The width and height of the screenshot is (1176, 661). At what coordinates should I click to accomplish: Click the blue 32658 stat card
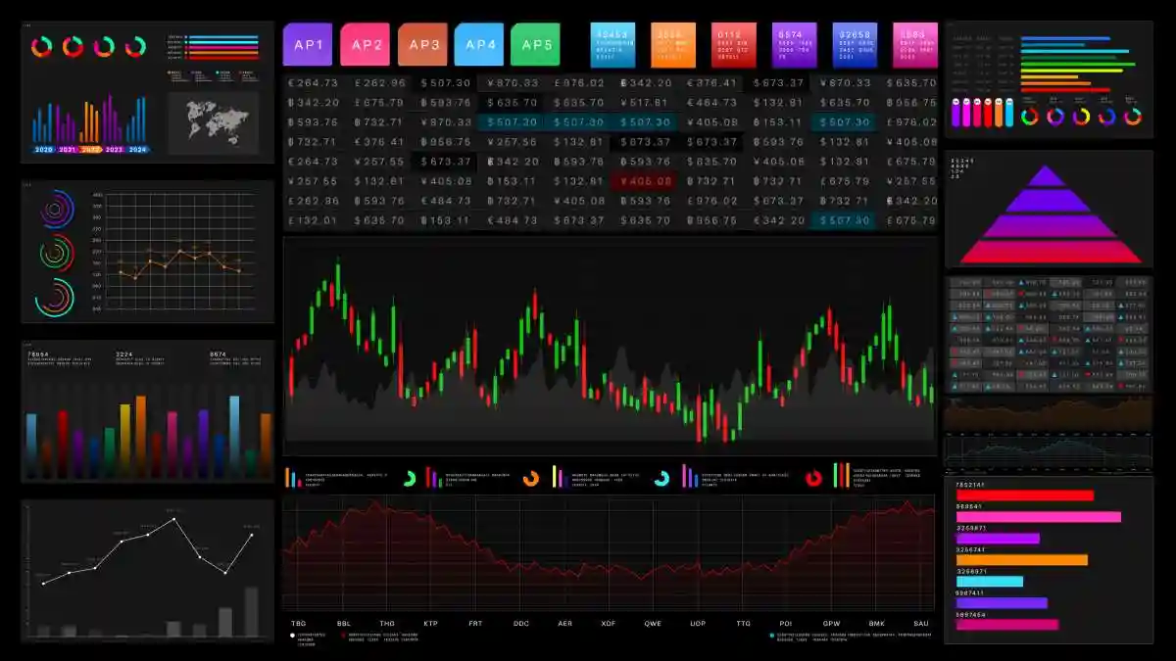coord(856,45)
